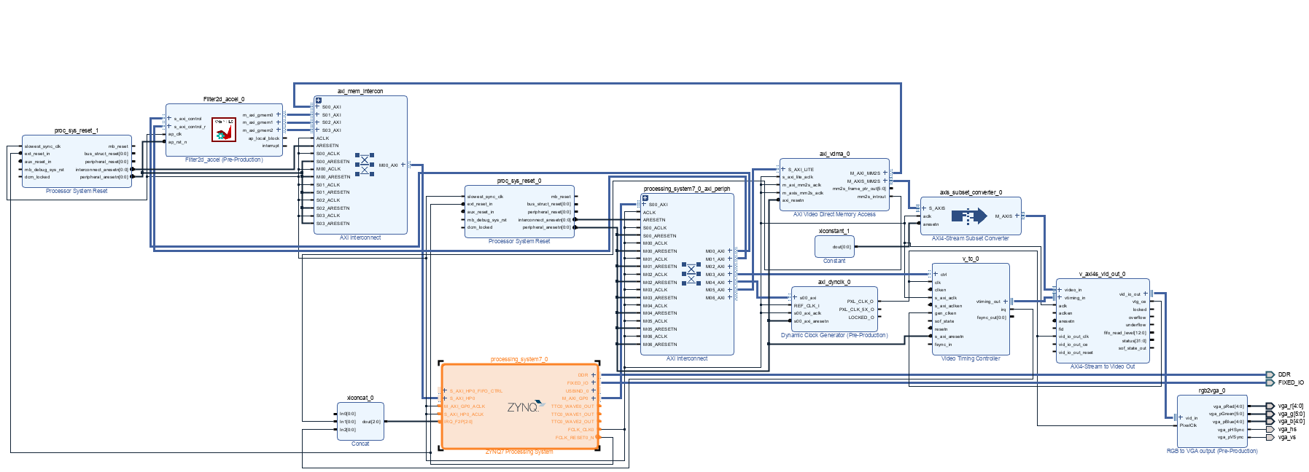Select the proc_sys_reset_1 block body
Image resolution: width=1309 pixels, height=472 pixels.
pos(77,162)
